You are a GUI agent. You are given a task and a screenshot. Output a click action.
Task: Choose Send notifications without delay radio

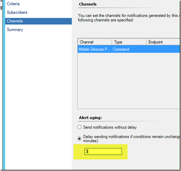pyautogui.click(x=79, y=127)
